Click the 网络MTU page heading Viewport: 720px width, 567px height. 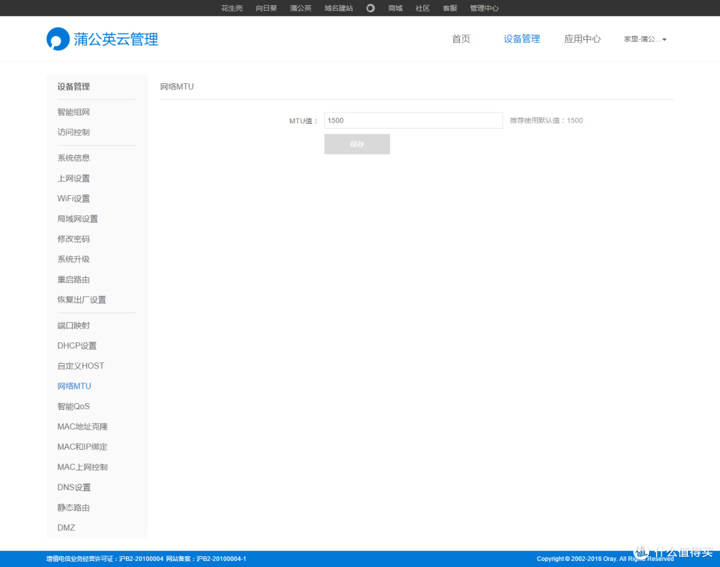177,87
